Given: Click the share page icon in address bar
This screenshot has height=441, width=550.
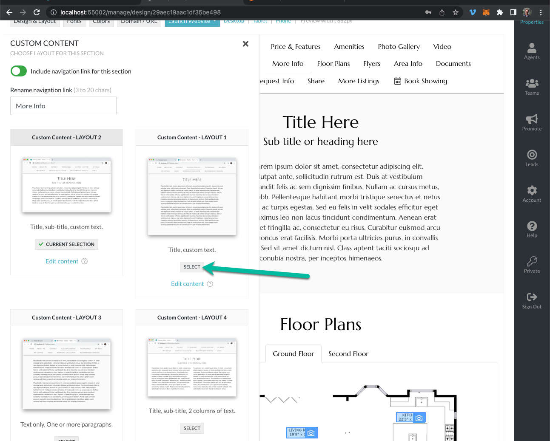Looking at the screenshot, I should click(x=442, y=12).
